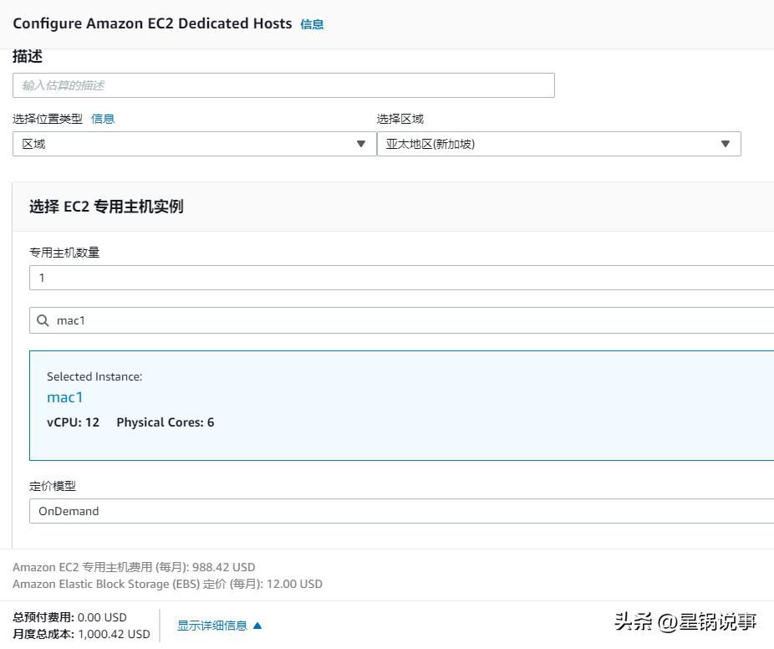The width and height of the screenshot is (774, 649).
Task: Click the 描述 description input box
Action: [284, 84]
